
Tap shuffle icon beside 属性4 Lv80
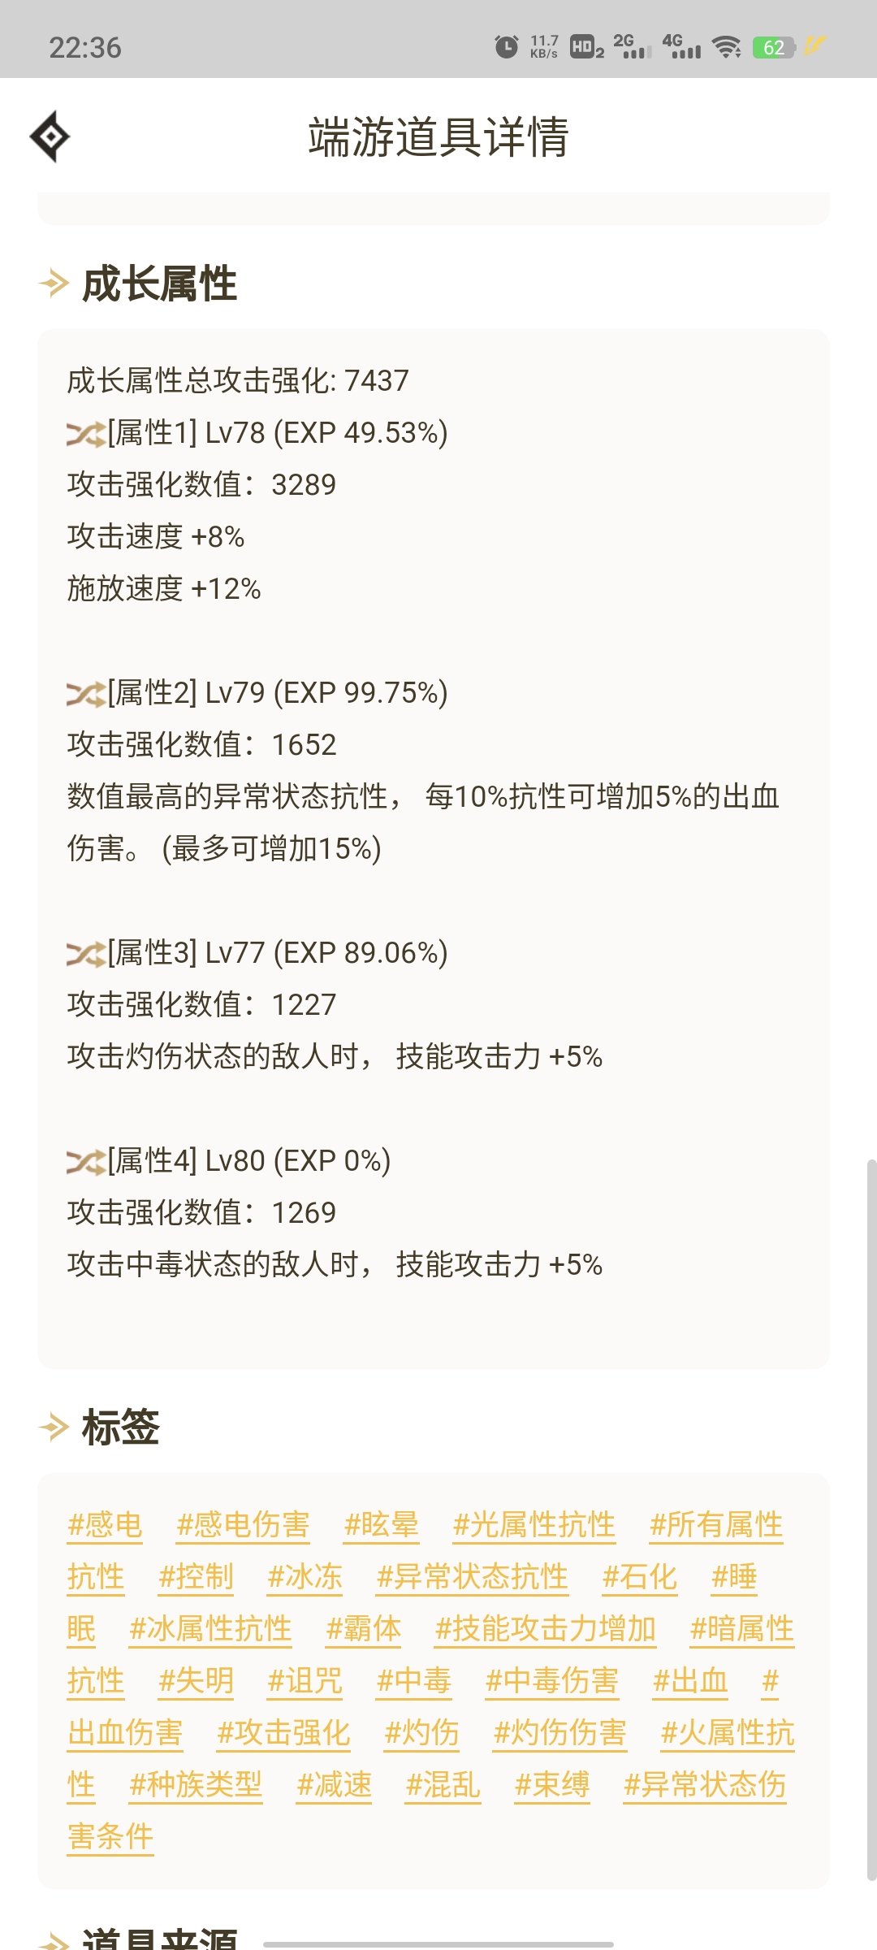(x=86, y=1162)
